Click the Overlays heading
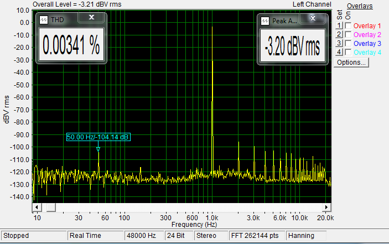This screenshot has height=244, width=389. 360,6
